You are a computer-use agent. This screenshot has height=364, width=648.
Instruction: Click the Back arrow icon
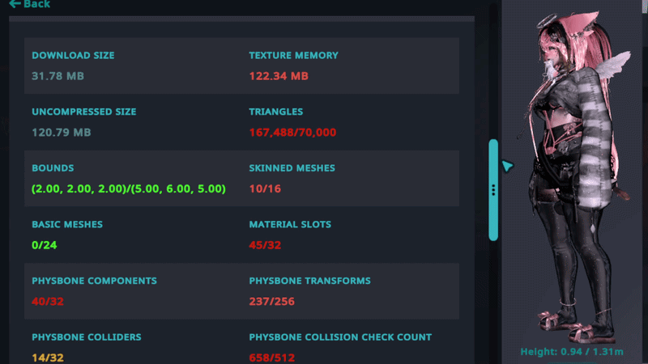[15, 4]
